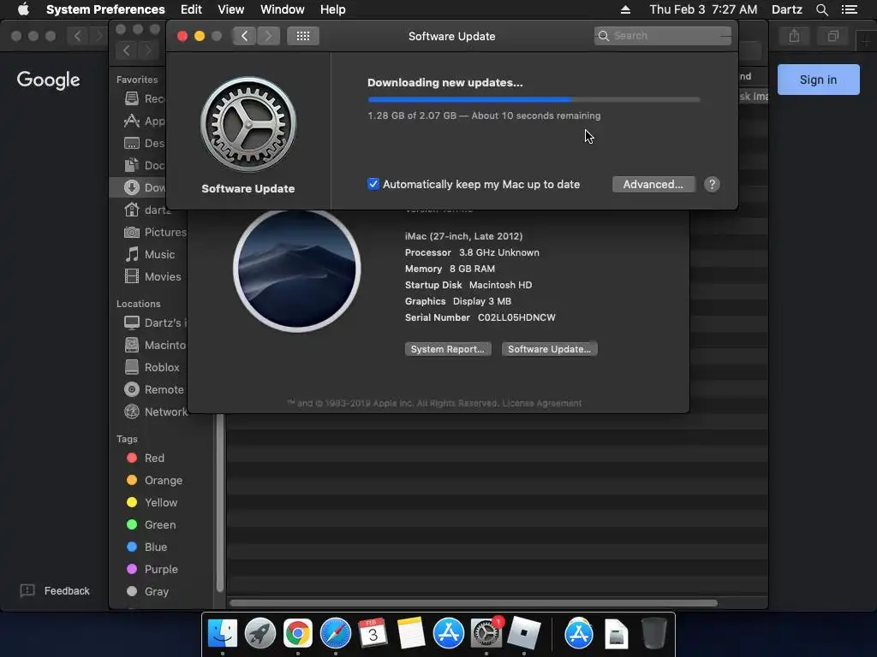Open the Window menu
The height and width of the screenshot is (657, 877).
click(283, 9)
